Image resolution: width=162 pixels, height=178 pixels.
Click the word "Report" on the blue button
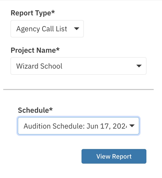(122, 156)
